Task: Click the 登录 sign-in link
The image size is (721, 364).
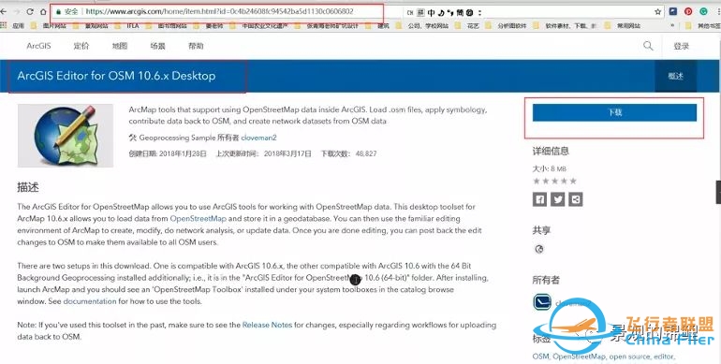Action: [x=682, y=47]
